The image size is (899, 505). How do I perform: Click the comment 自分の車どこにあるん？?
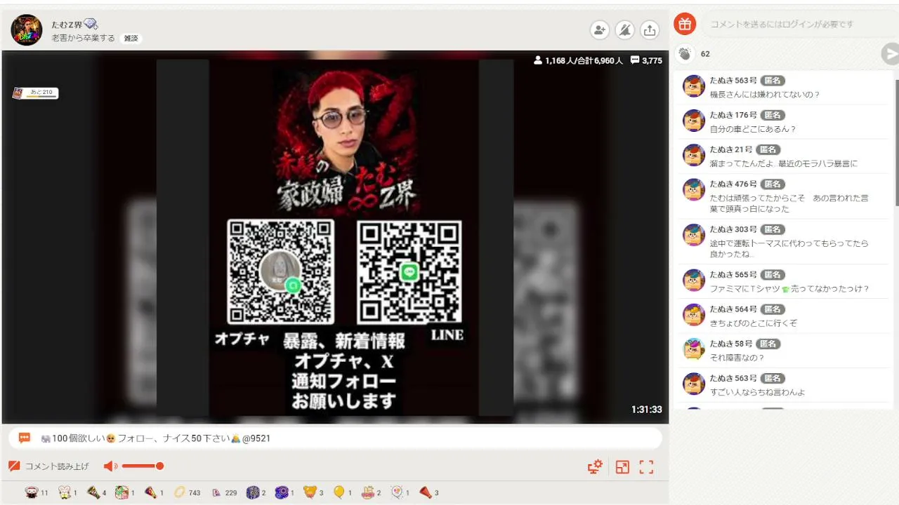[x=753, y=129]
